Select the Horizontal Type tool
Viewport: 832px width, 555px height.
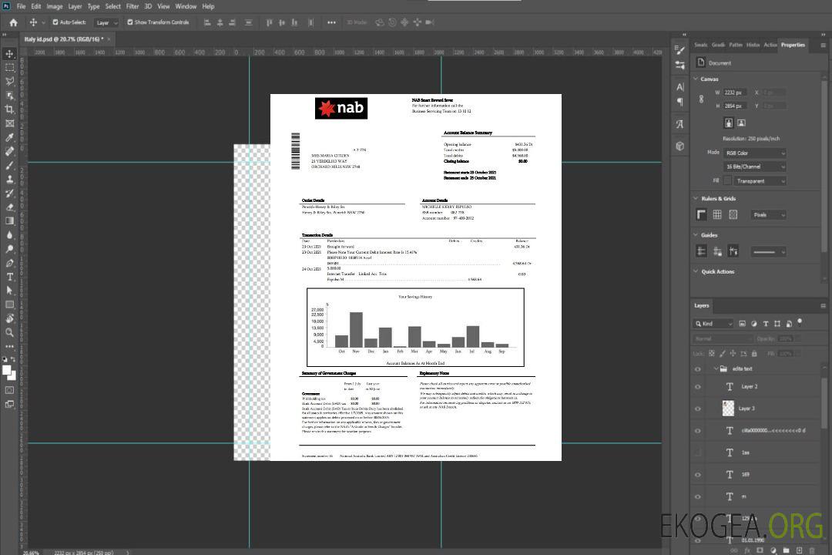[x=9, y=277]
